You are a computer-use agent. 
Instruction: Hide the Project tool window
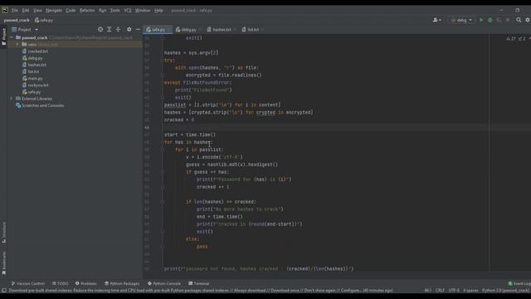138,30
